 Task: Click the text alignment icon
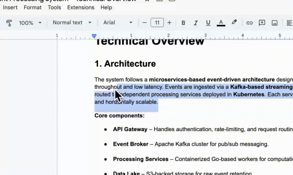289,23
